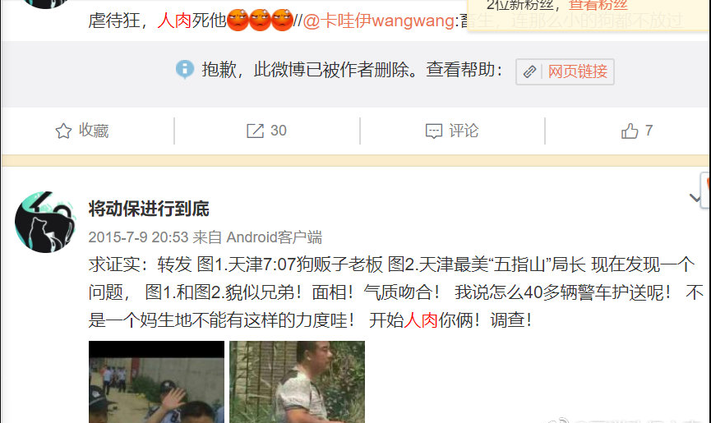This screenshot has width=711, height=423.
Task: Click the 评论 comment button
Action: 452,131
